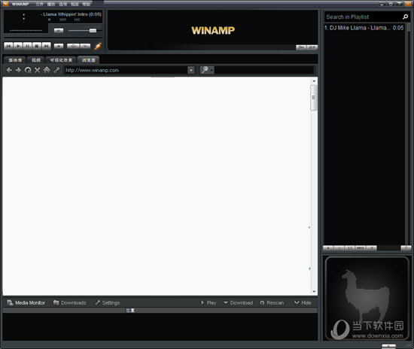
Task: Stop playback with the square button
Action: tap(37, 46)
